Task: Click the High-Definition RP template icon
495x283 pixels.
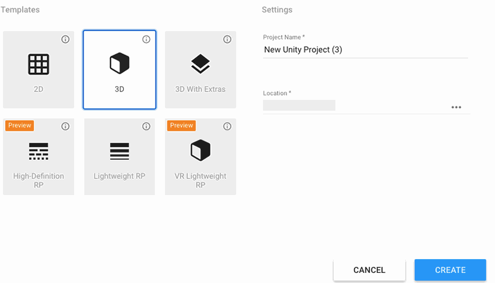Action: point(39,151)
